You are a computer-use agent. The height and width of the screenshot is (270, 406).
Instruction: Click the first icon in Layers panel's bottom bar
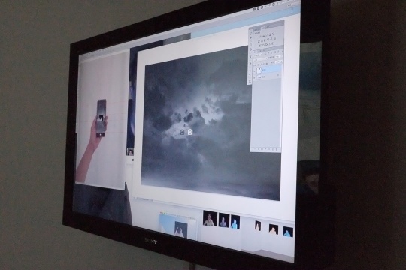255,149
